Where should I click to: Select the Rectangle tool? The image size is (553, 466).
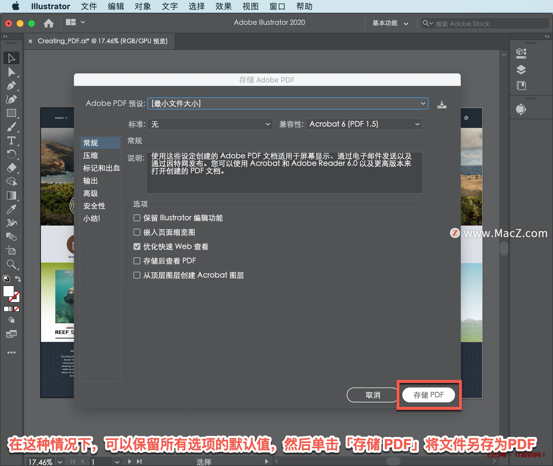(12, 113)
